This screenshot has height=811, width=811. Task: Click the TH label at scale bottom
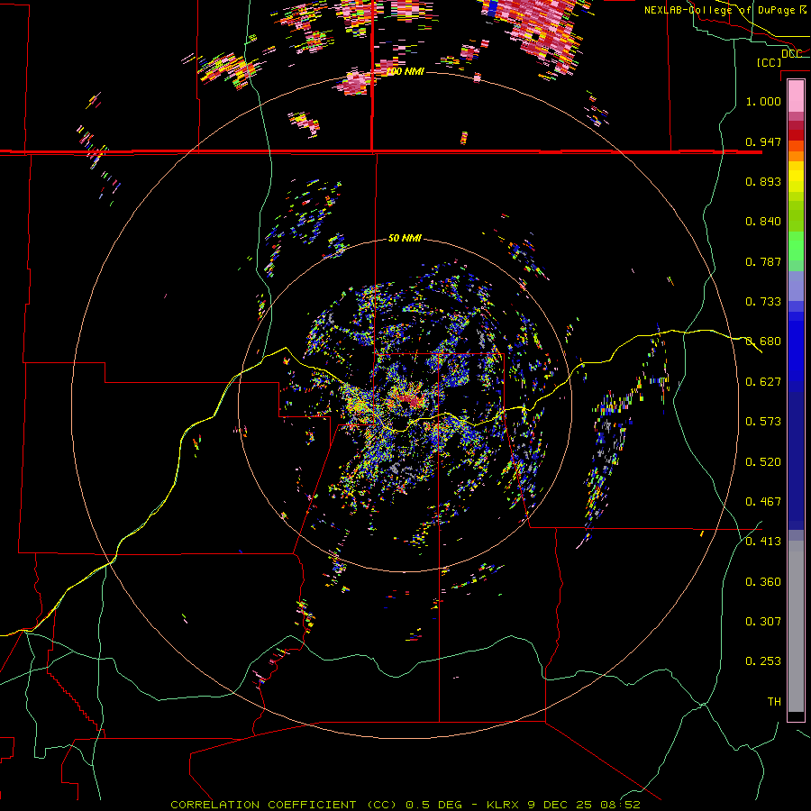point(774,702)
